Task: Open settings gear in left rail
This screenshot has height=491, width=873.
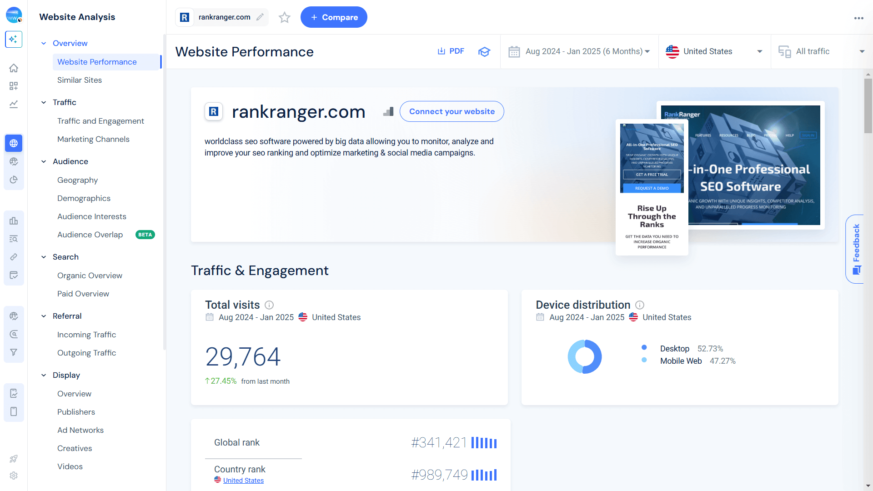Action: pos(14,476)
